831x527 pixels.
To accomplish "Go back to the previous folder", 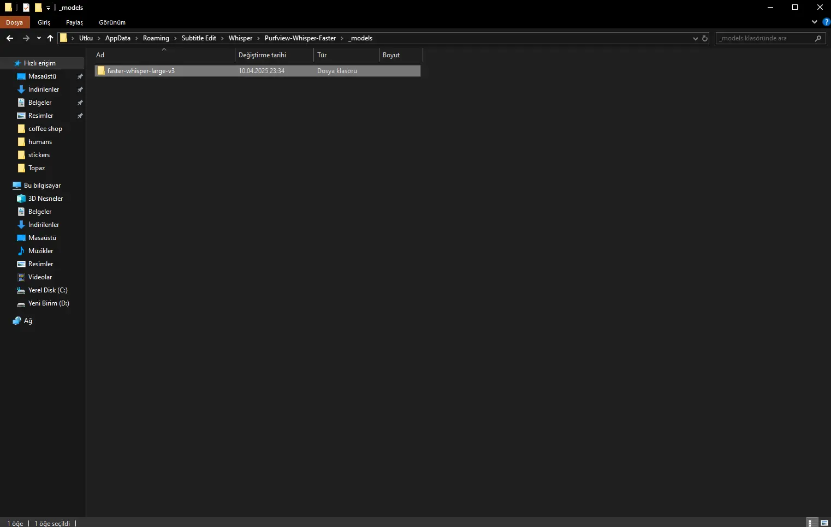I will tap(10, 38).
